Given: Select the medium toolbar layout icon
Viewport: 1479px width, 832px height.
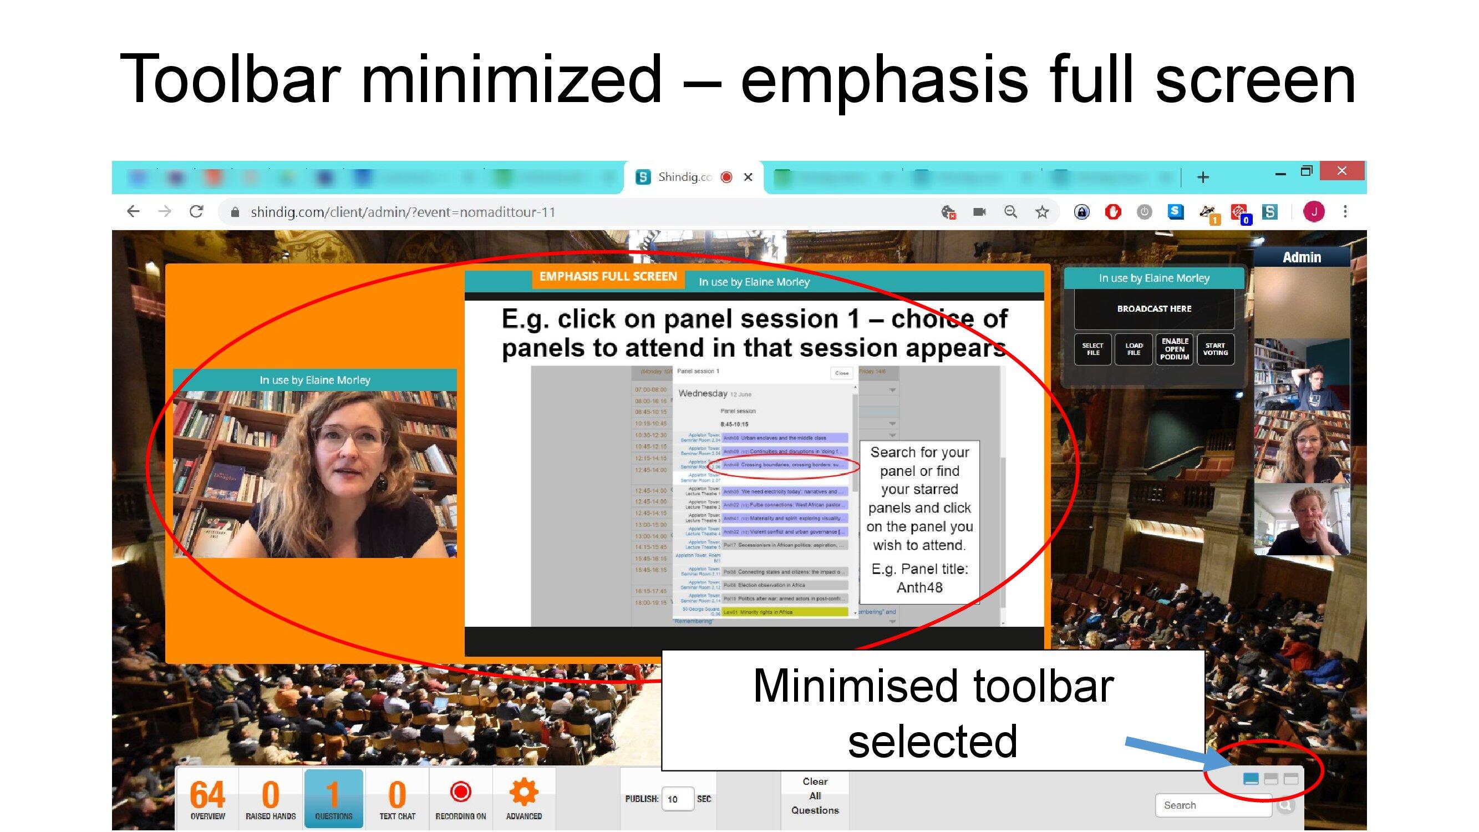Looking at the screenshot, I should pos(1270,779).
